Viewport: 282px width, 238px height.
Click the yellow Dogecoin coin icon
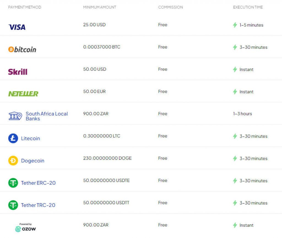tap(13, 161)
